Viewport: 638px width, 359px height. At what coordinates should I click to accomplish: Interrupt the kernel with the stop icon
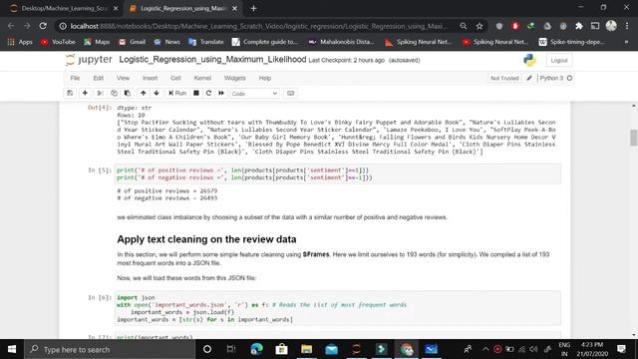click(x=196, y=93)
